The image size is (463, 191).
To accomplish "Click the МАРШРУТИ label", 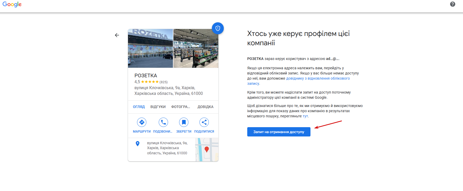I will tap(142, 132).
